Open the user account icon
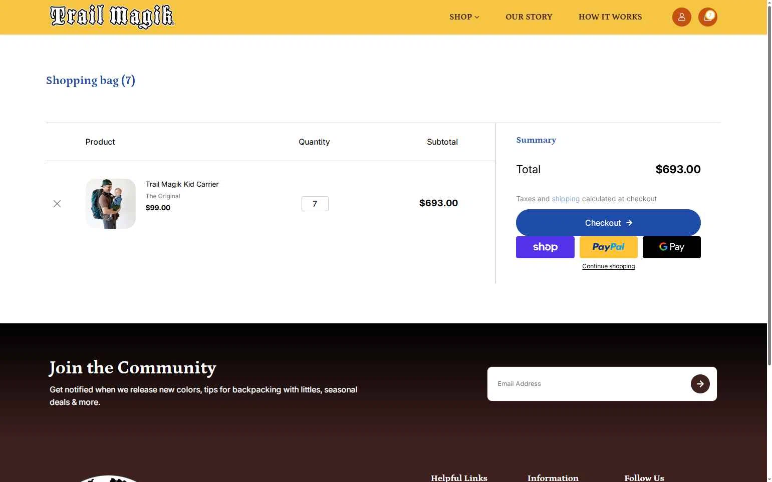This screenshot has width=772, height=482. click(681, 17)
